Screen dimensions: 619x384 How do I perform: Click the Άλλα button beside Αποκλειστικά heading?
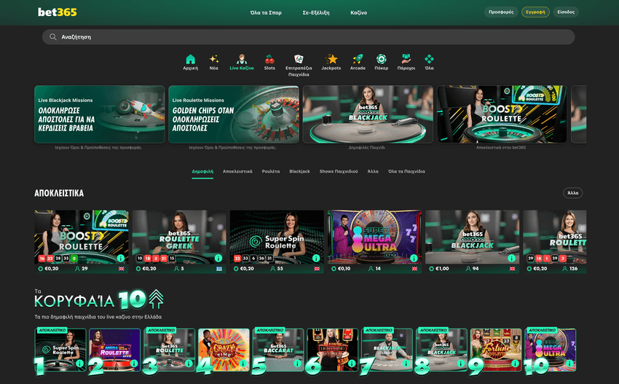573,193
